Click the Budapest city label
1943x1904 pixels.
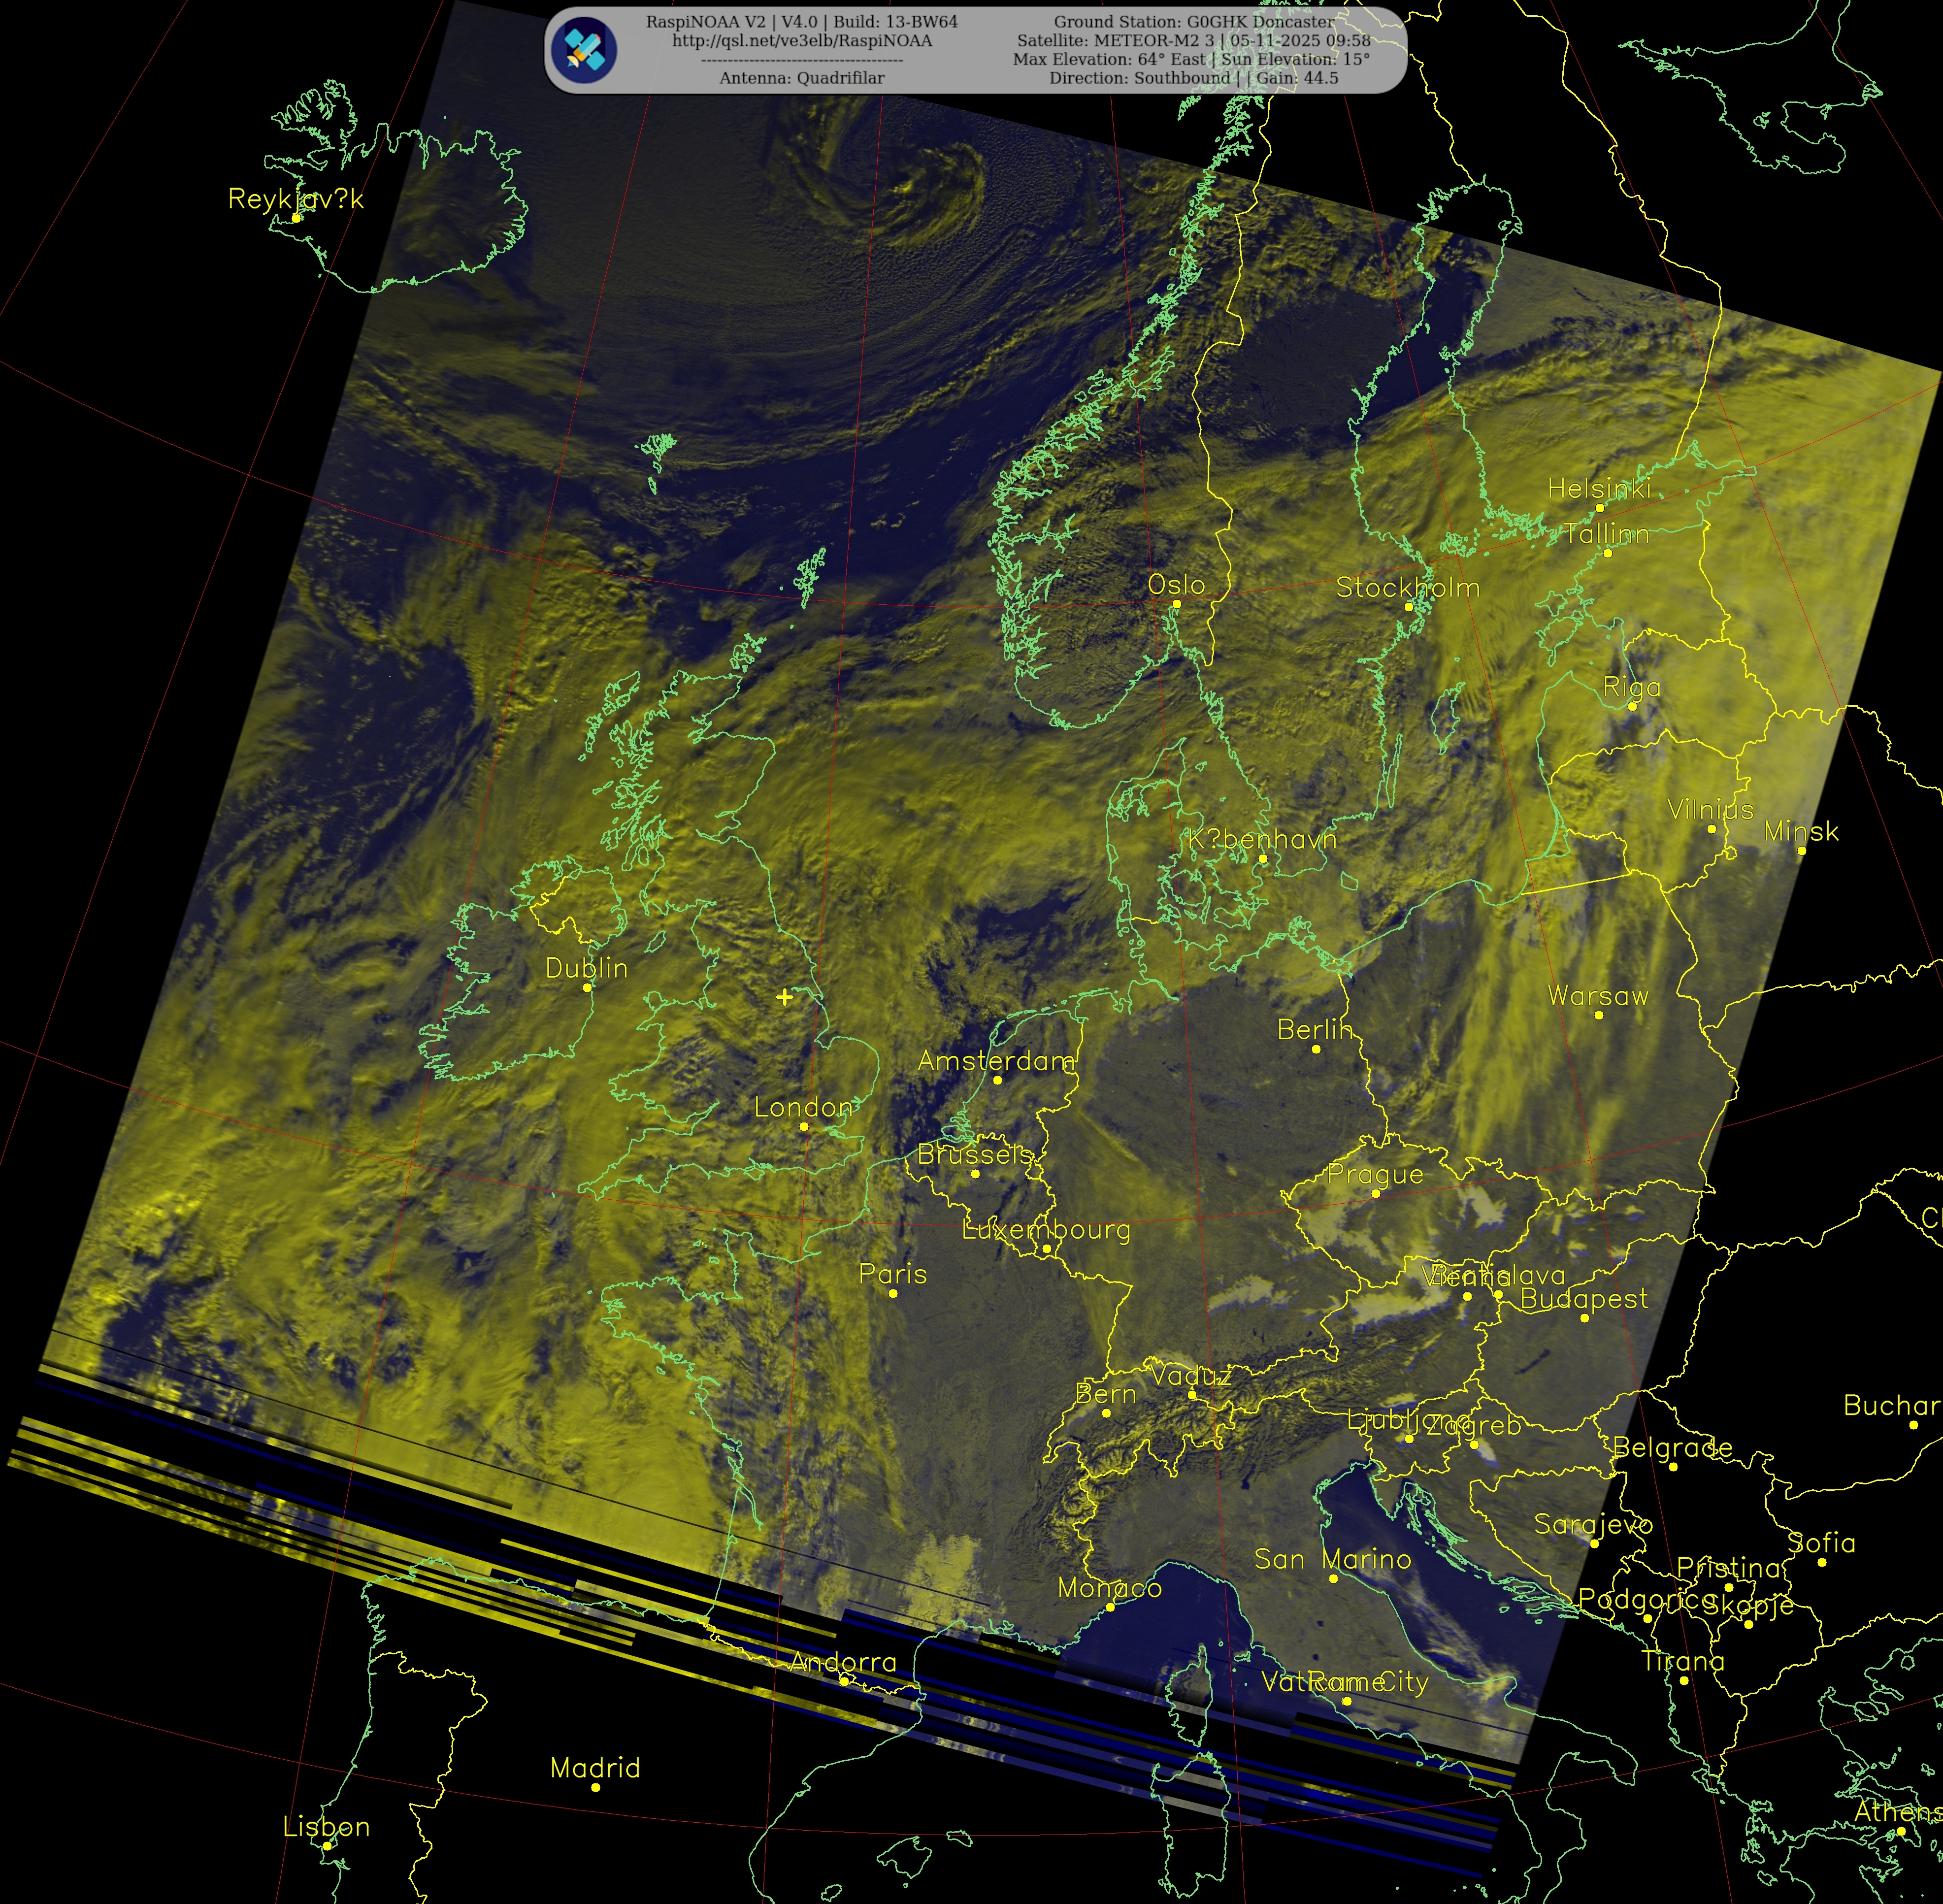1584,1299
